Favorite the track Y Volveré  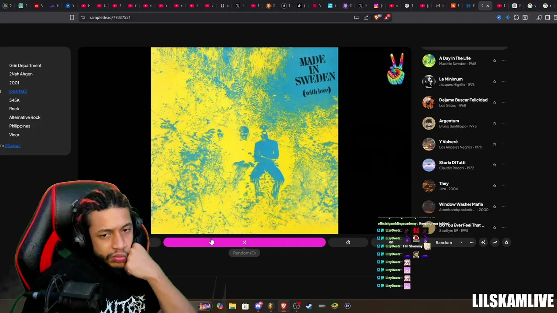(x=494, y=144)
